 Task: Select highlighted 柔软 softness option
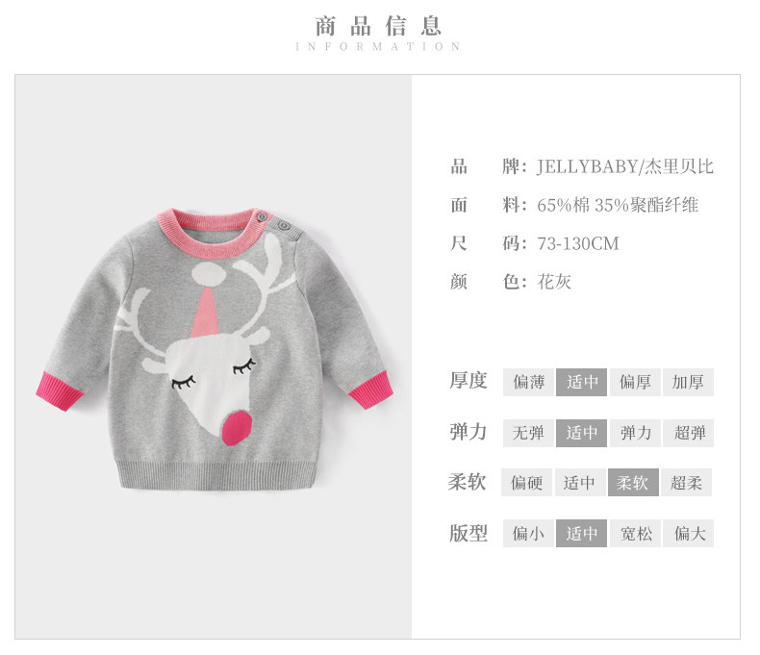pos(633,483)
